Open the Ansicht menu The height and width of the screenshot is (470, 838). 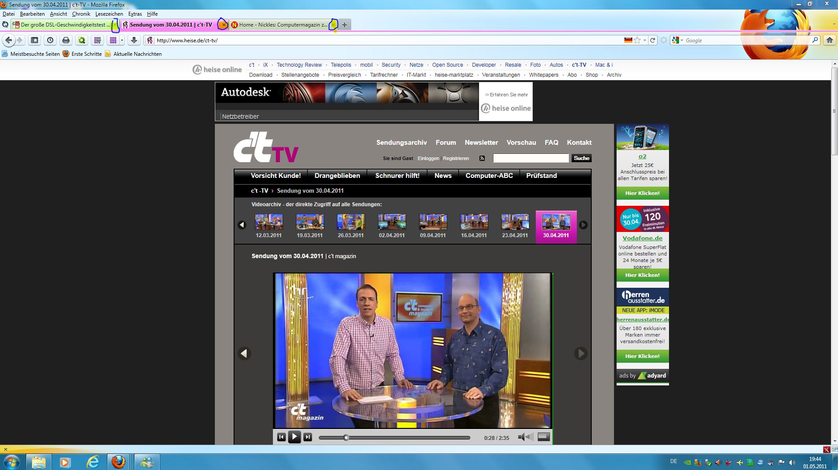(59, 14)
